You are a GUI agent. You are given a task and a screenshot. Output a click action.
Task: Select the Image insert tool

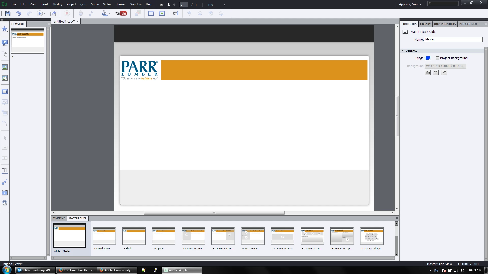coord(5,67)
